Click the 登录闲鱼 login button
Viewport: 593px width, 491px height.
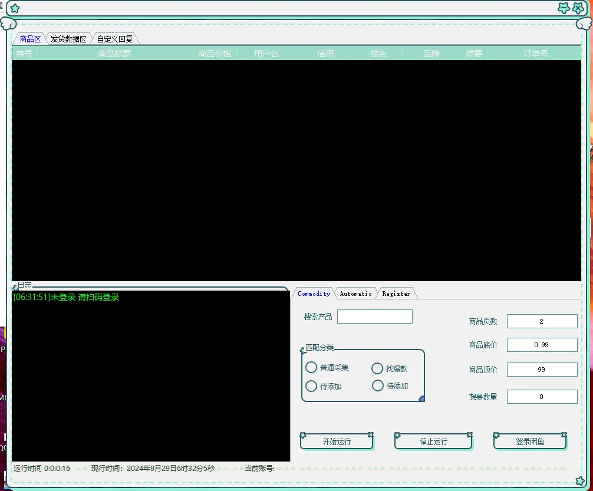point(530,441)
